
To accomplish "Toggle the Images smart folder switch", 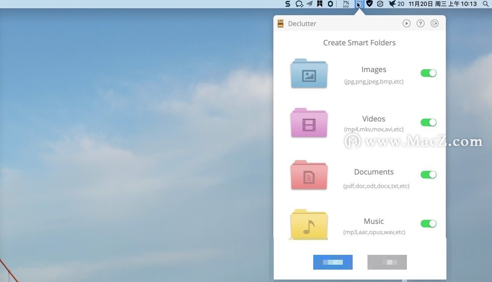I will 428,73.
